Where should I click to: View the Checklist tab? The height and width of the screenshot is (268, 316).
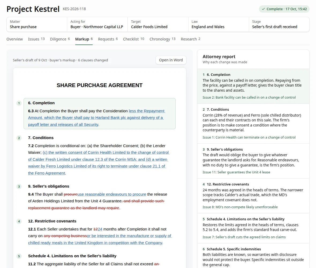coord(134,39)
